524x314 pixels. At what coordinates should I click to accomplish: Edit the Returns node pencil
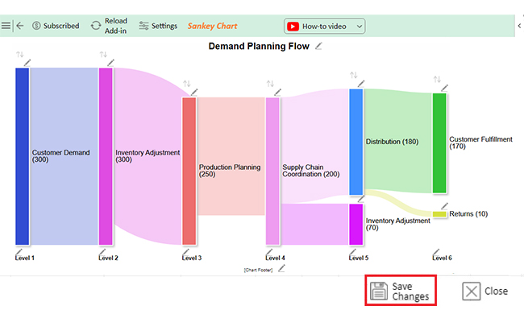444,206
